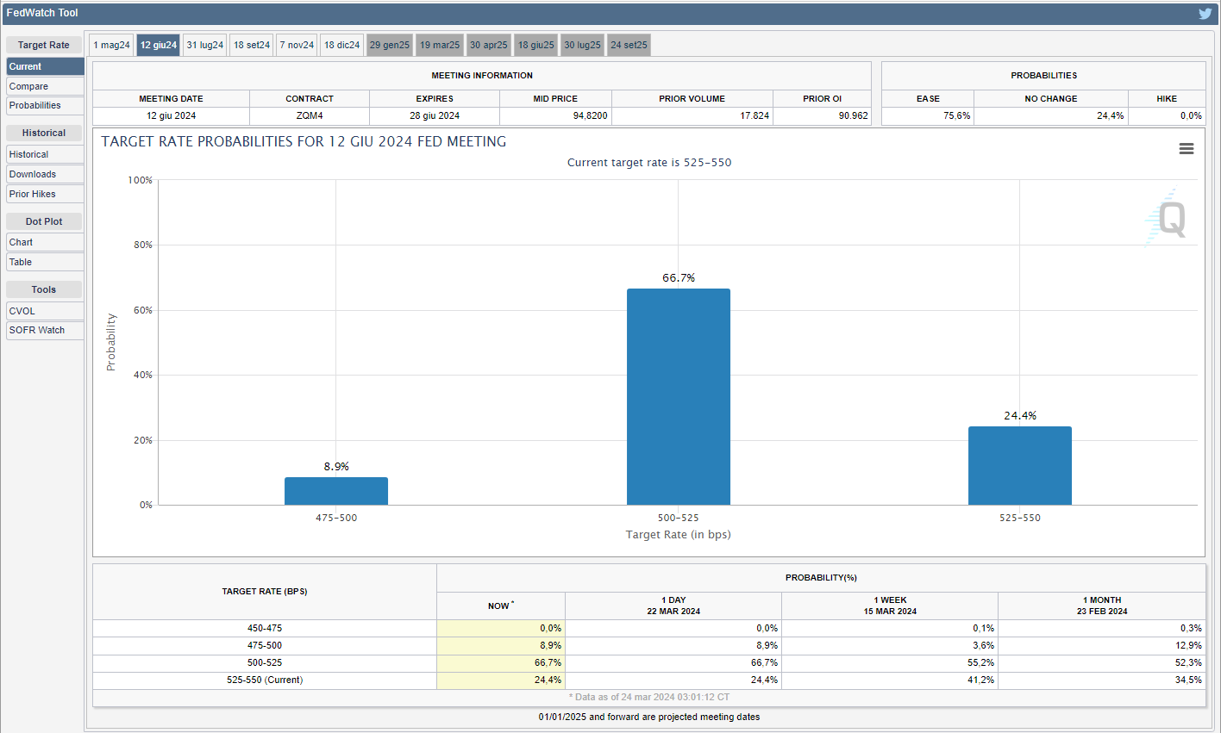Launch the CVOL tool
Viewport: 1221px width, 733px height.
click(x=45, y=311)
